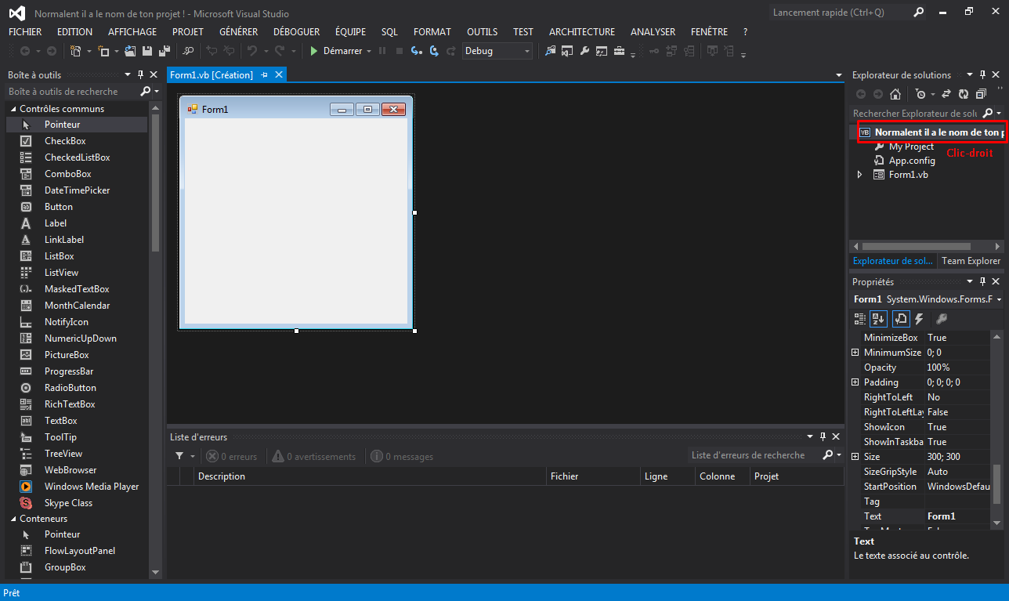Open the Form1 object selector dropdown in Propriétés
This screenshot has height=601, width=1009.
(1000, 299)
